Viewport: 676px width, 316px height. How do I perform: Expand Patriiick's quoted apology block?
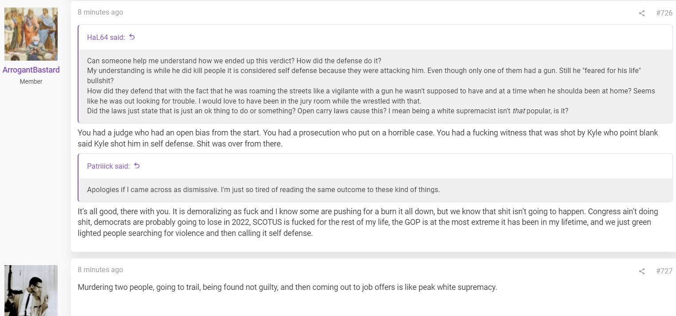point(375,190)
